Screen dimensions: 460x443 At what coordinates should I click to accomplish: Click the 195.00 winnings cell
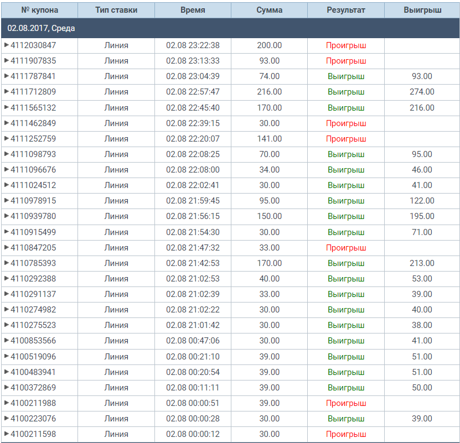(422, 216)
